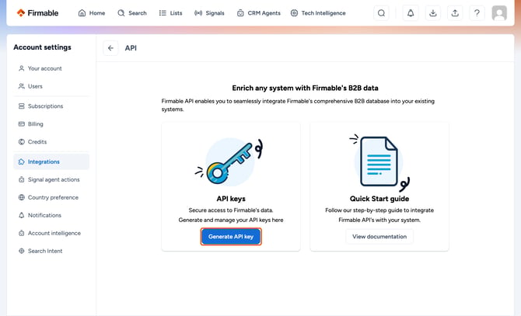
Task: Click the API keys card title
Action: pyautogui.click(x=231, y=199)
